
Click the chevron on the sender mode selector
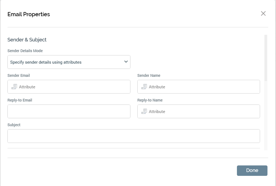126,62
